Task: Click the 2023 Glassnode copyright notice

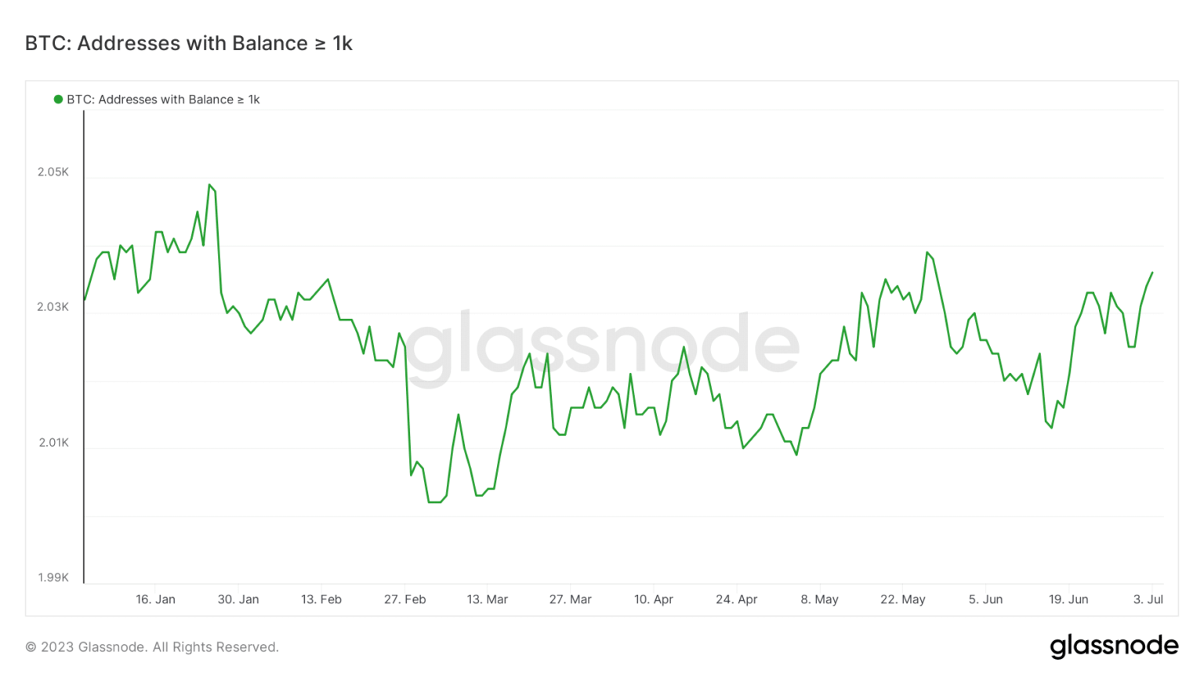Action: click(152, 647)
